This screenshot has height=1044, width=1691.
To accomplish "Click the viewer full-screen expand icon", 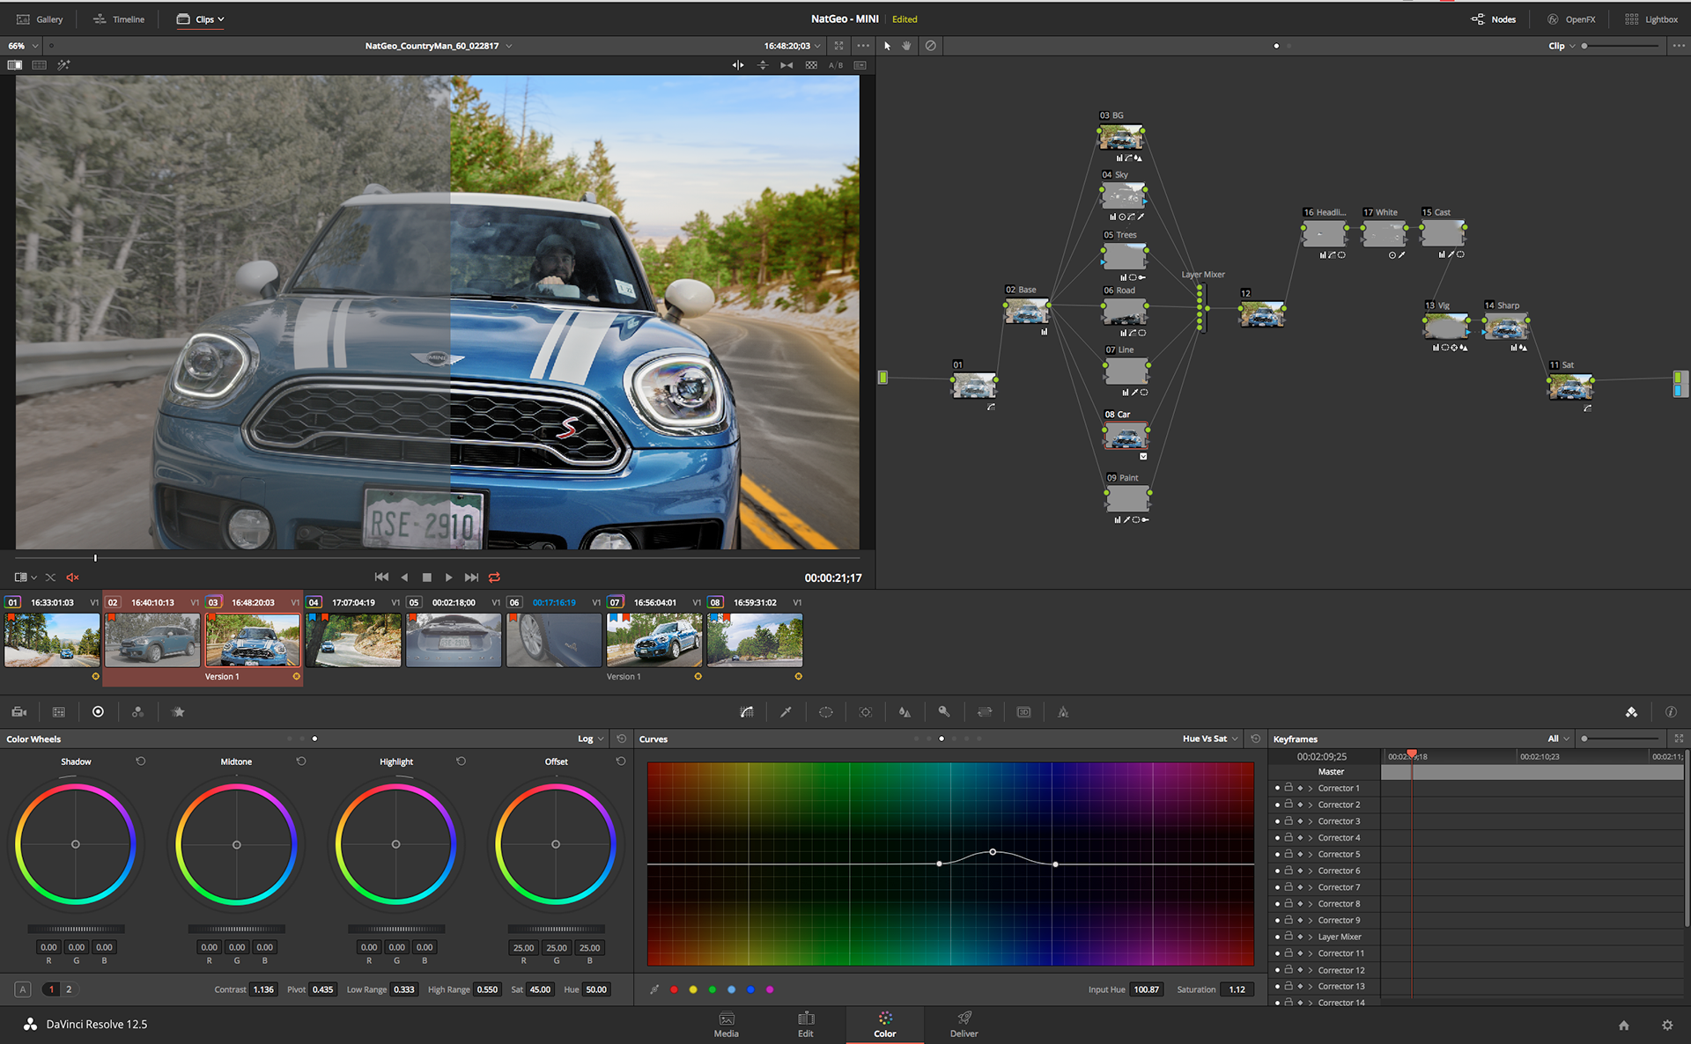I will 838,46.
